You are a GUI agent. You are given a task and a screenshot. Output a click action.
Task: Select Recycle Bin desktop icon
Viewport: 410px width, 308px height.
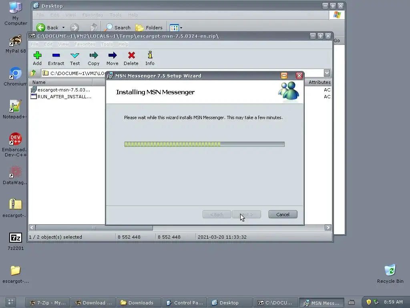(390, 274)
